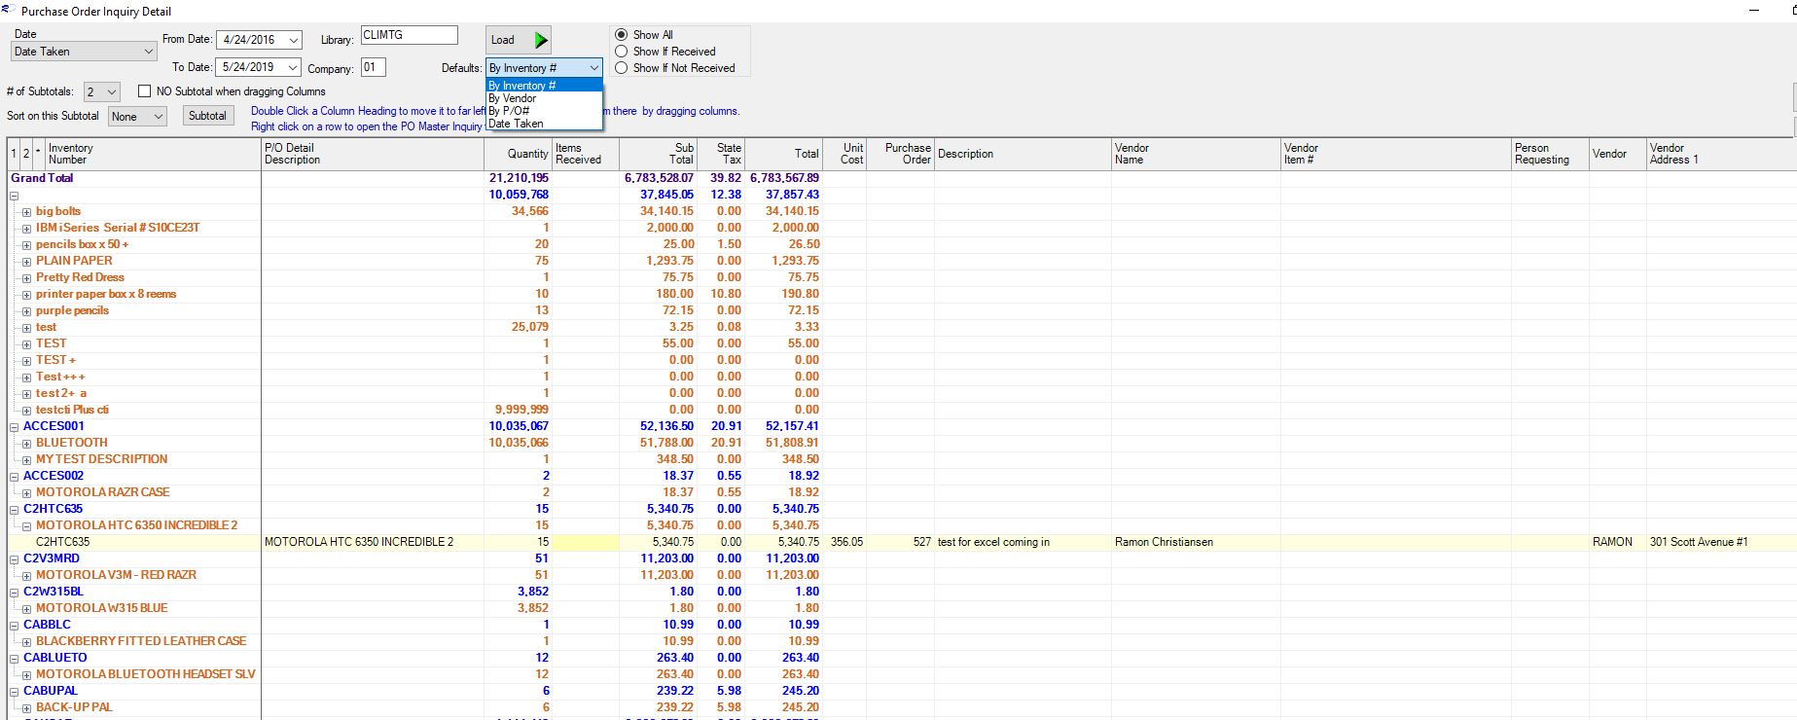Click the Purchase Order column header

click(x=900, y=154)
